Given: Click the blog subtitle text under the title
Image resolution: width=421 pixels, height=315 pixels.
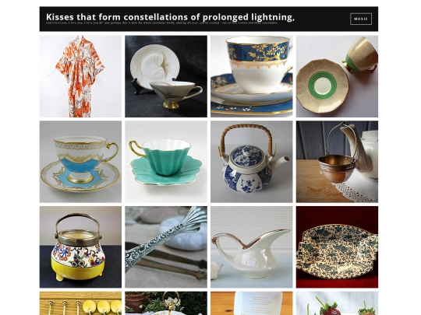Looking at the screenshot, I should (x=162, y=23).
